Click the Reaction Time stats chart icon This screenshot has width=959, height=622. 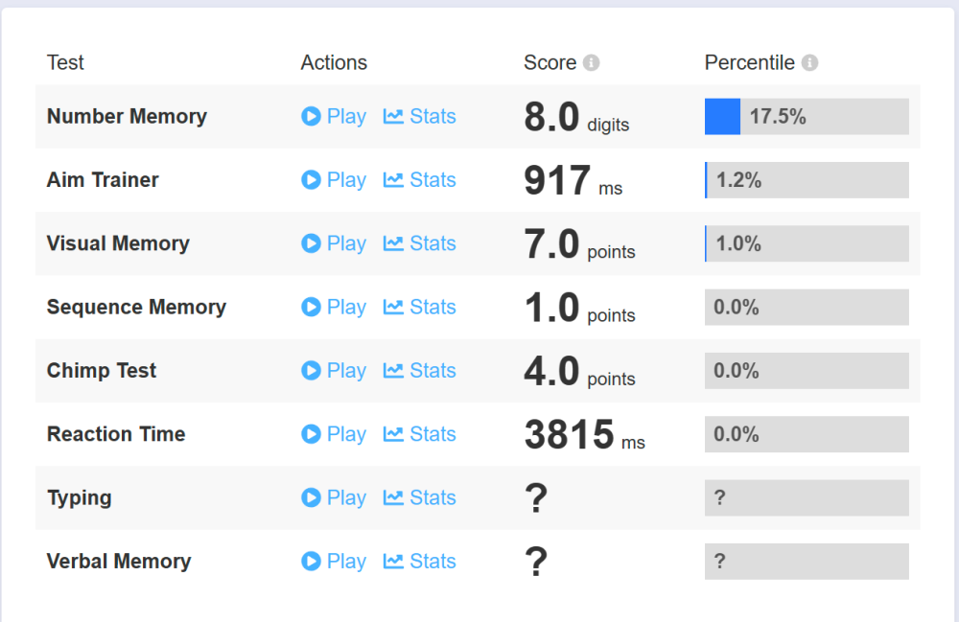[393, 434]
